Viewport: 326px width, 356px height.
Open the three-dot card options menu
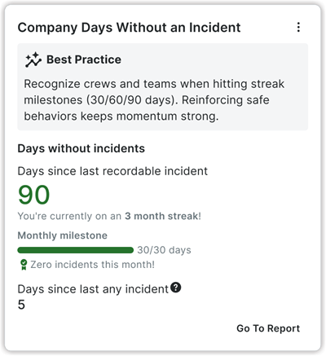pos(298,28)
